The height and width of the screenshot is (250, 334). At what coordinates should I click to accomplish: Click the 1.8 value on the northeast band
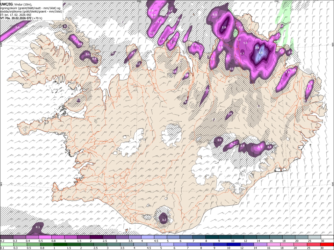pyautogui.click(x=288, y=72)
